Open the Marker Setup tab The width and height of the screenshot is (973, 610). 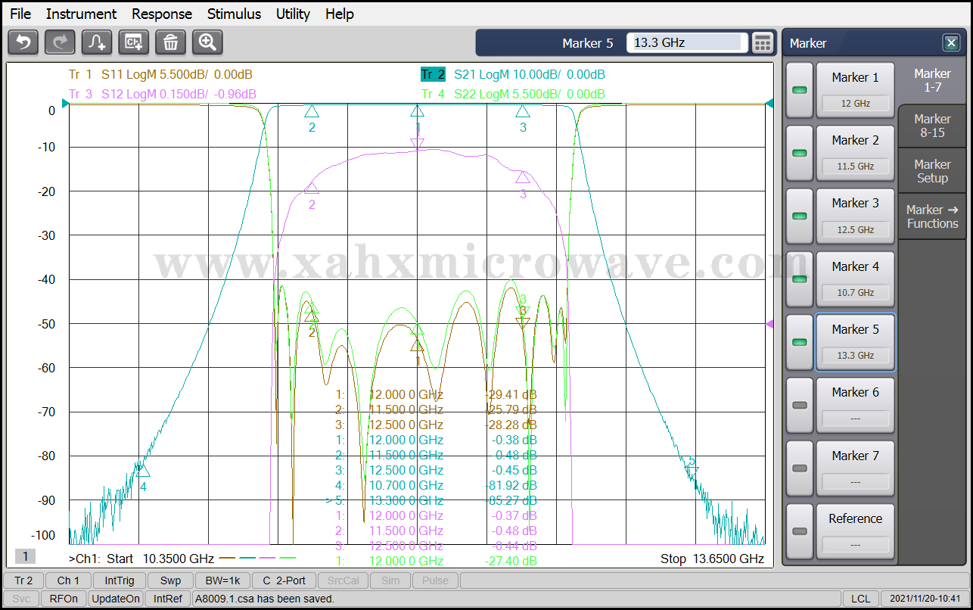click(932, 171)
